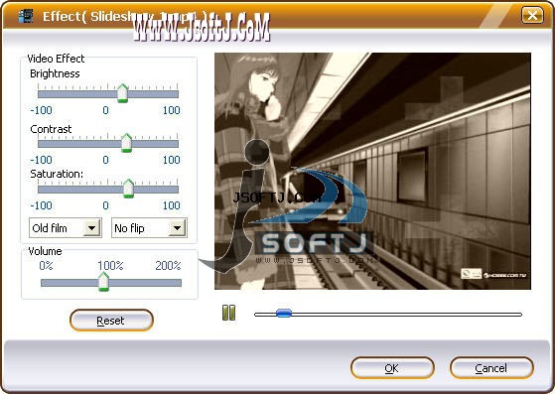The width and height of the screenshot is (555, 394).
Task: Click the far right end of the seek bar
Action: pyautogui.click(x=519, y=314)
